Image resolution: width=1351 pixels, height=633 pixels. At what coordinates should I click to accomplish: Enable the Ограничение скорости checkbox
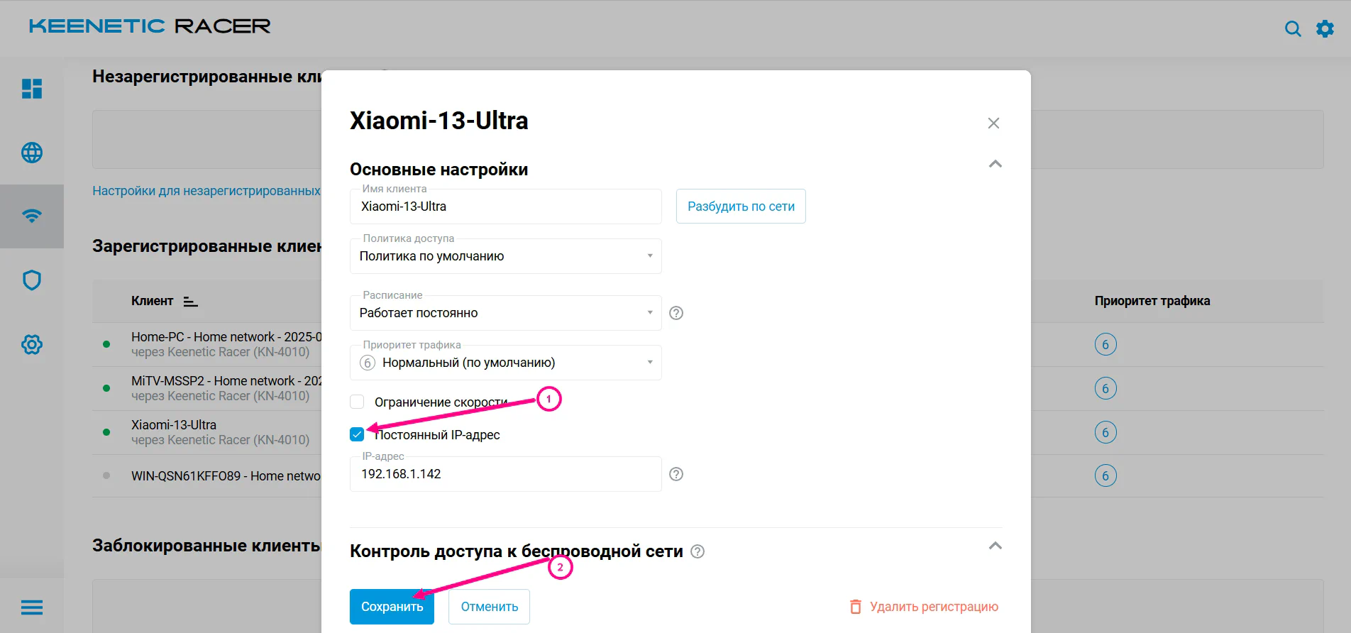[357, 402]
